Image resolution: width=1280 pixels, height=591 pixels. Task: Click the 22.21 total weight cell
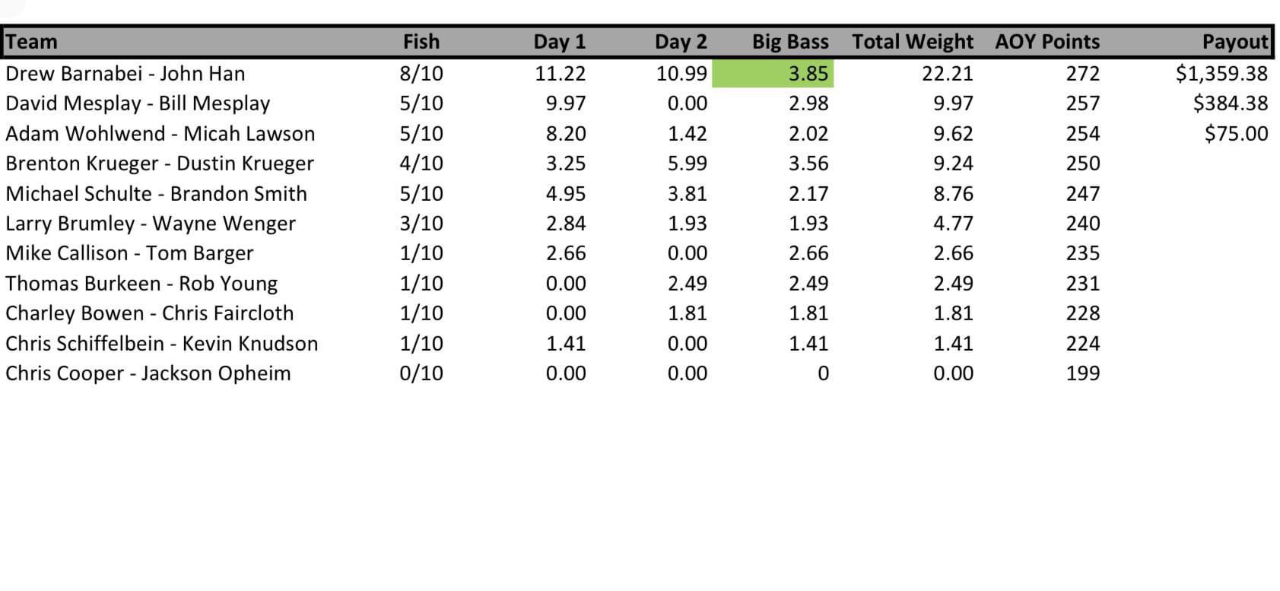(948, 74)
